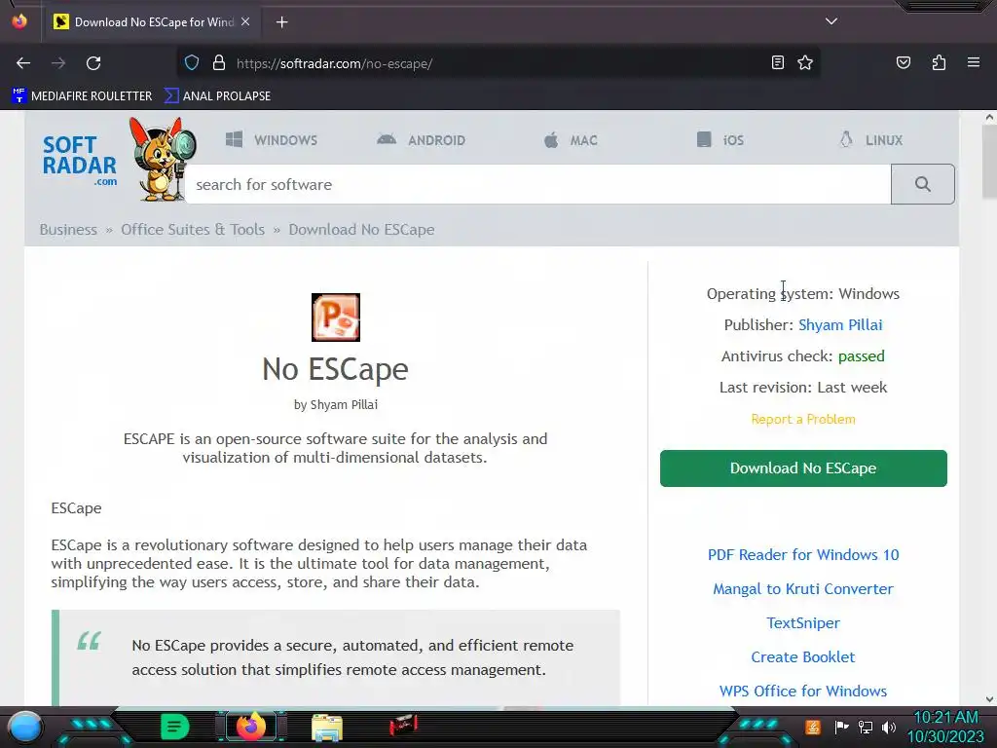Image resolution: width=997 pixels, height=748 pixels.
Task: Open the tracking protection shield icon
Action: point(192,63)
